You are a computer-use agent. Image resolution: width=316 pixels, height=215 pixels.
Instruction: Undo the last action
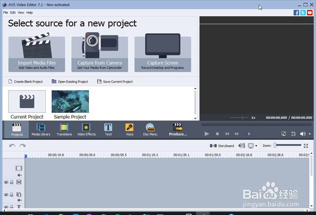click(x=12, y=146)
